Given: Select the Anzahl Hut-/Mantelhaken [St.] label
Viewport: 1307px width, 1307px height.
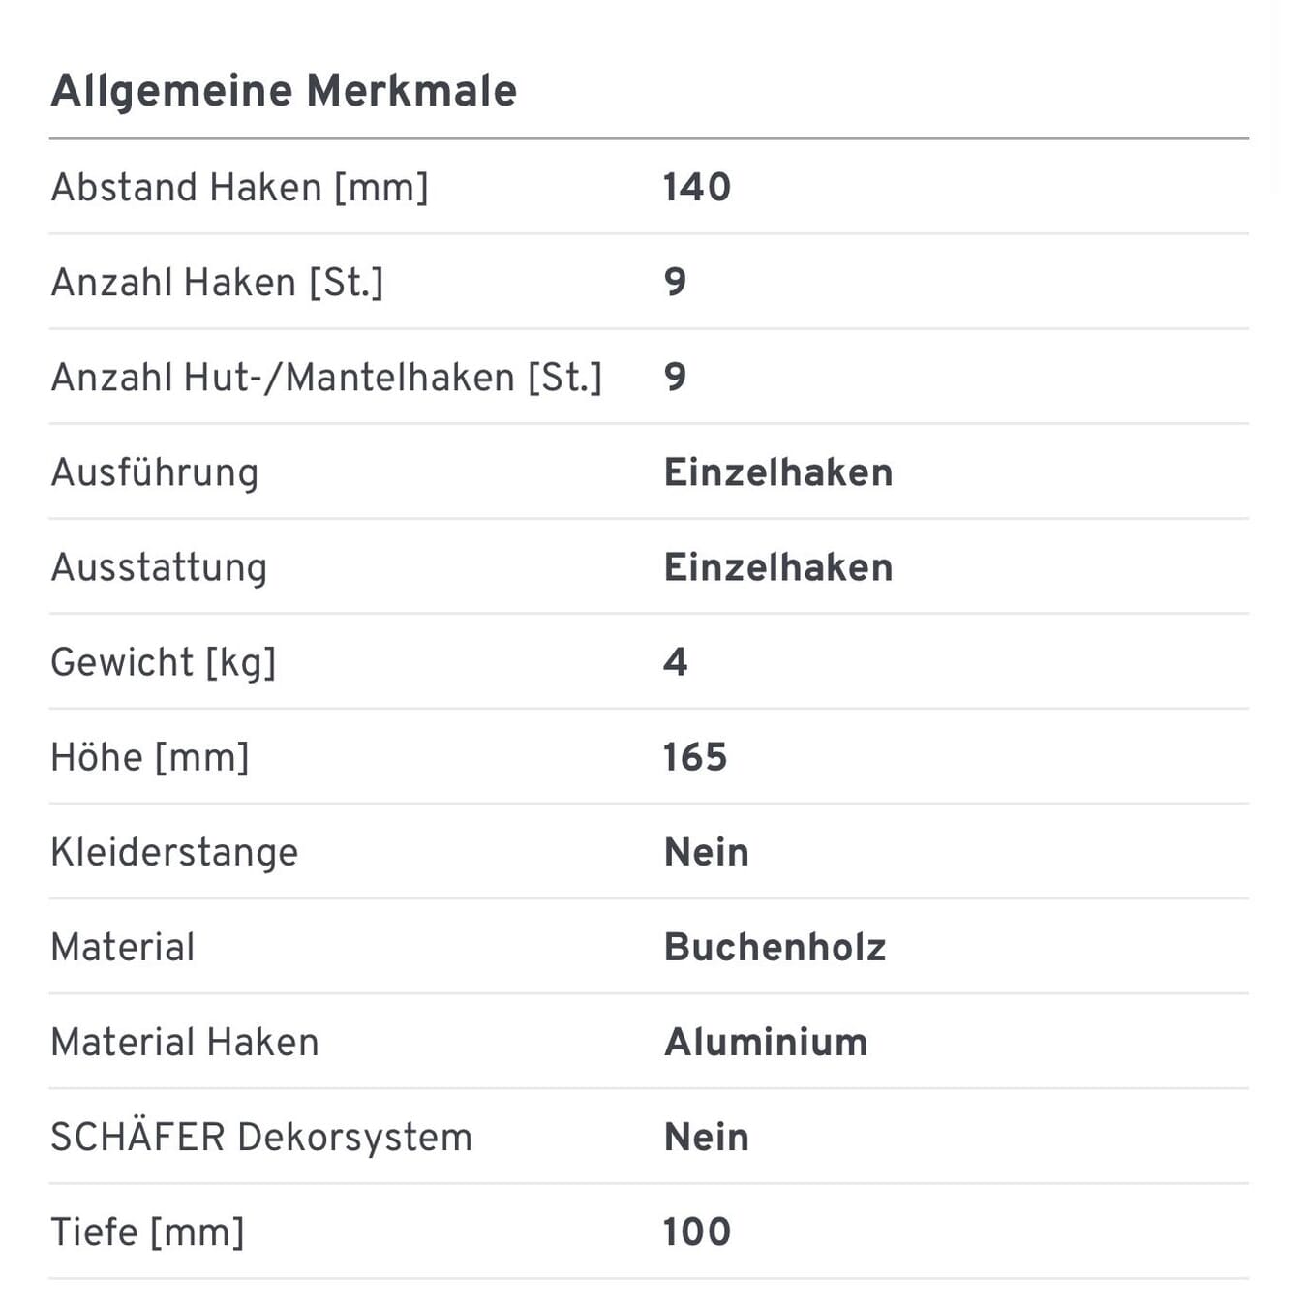Looking at the screenshot, I should 326,377.
